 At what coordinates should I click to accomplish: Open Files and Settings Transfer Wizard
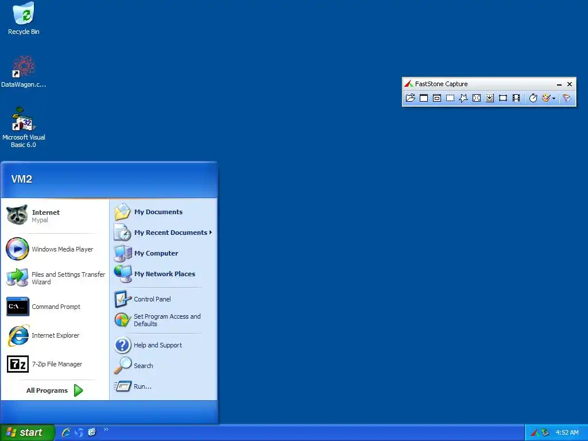pyautogui.click(x=56, y=278)
